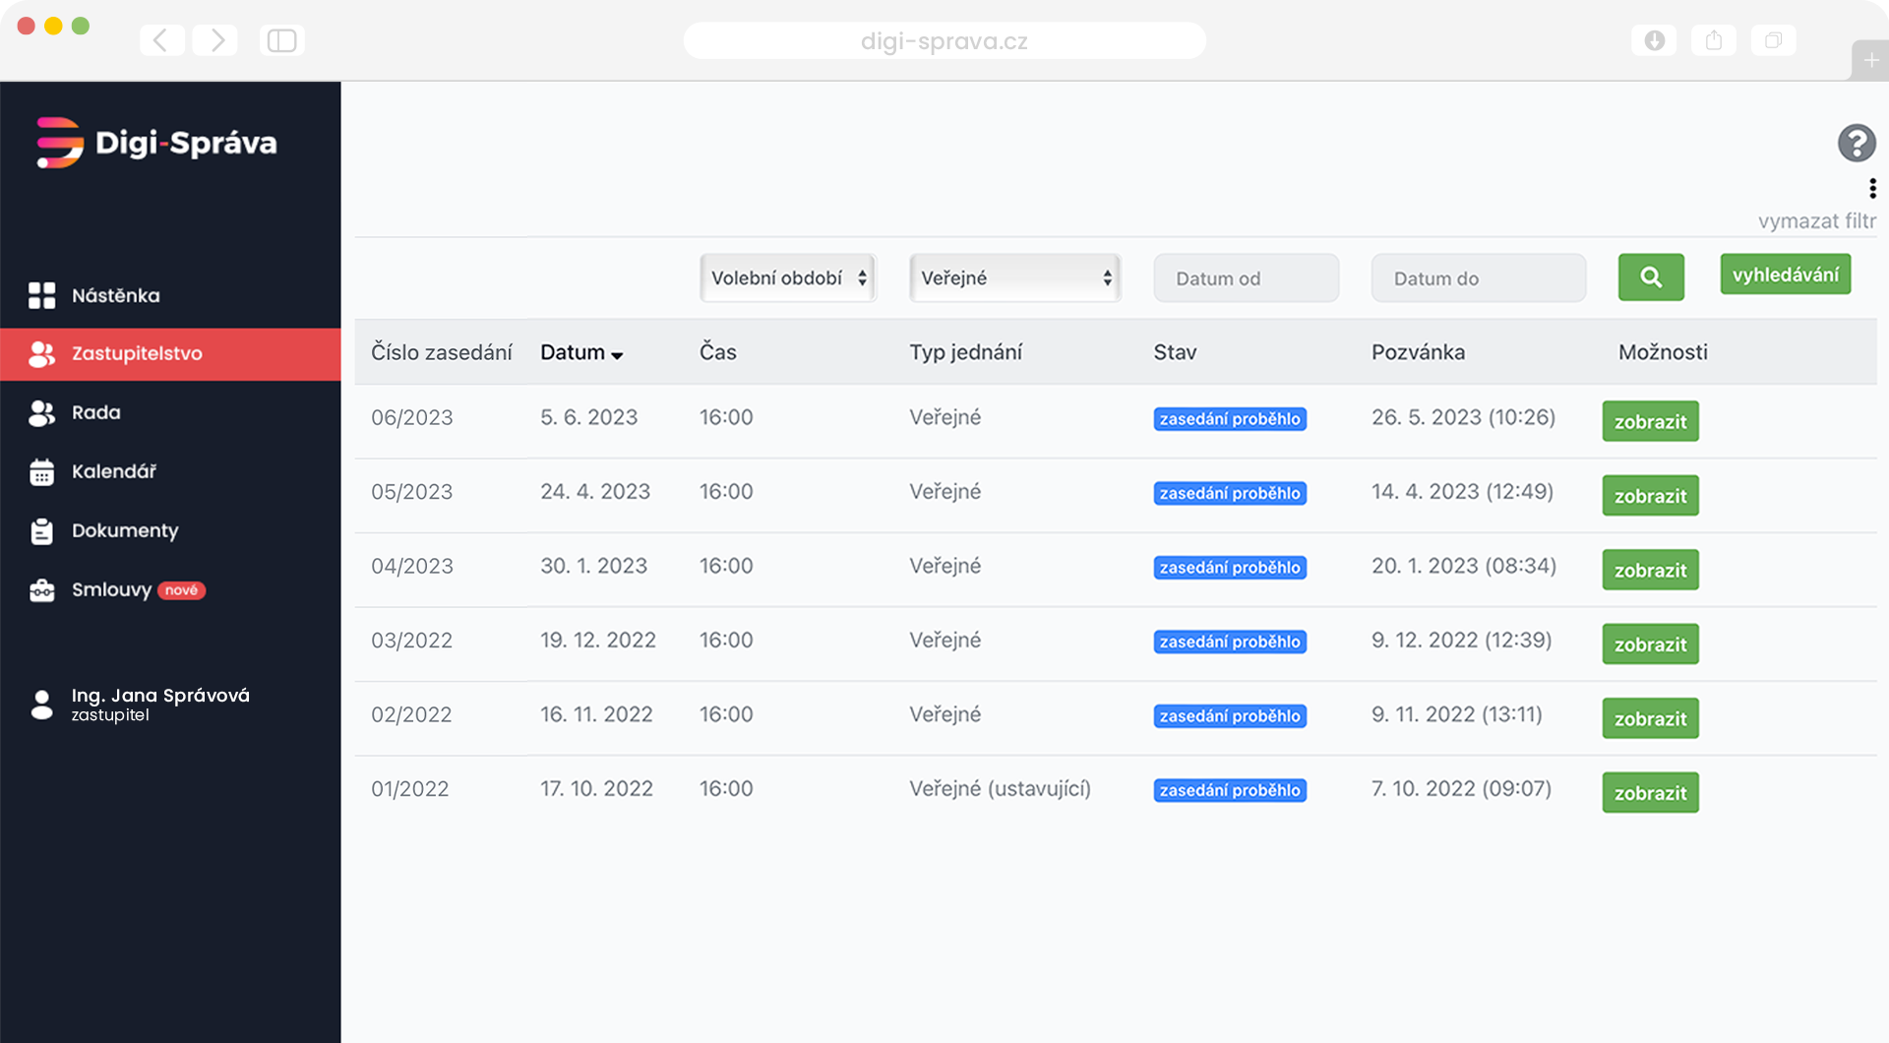Viewport: 1889px width, 1043px height.
Task: Open the Veřejné type dropdown
Action: tap(1015, 277)
